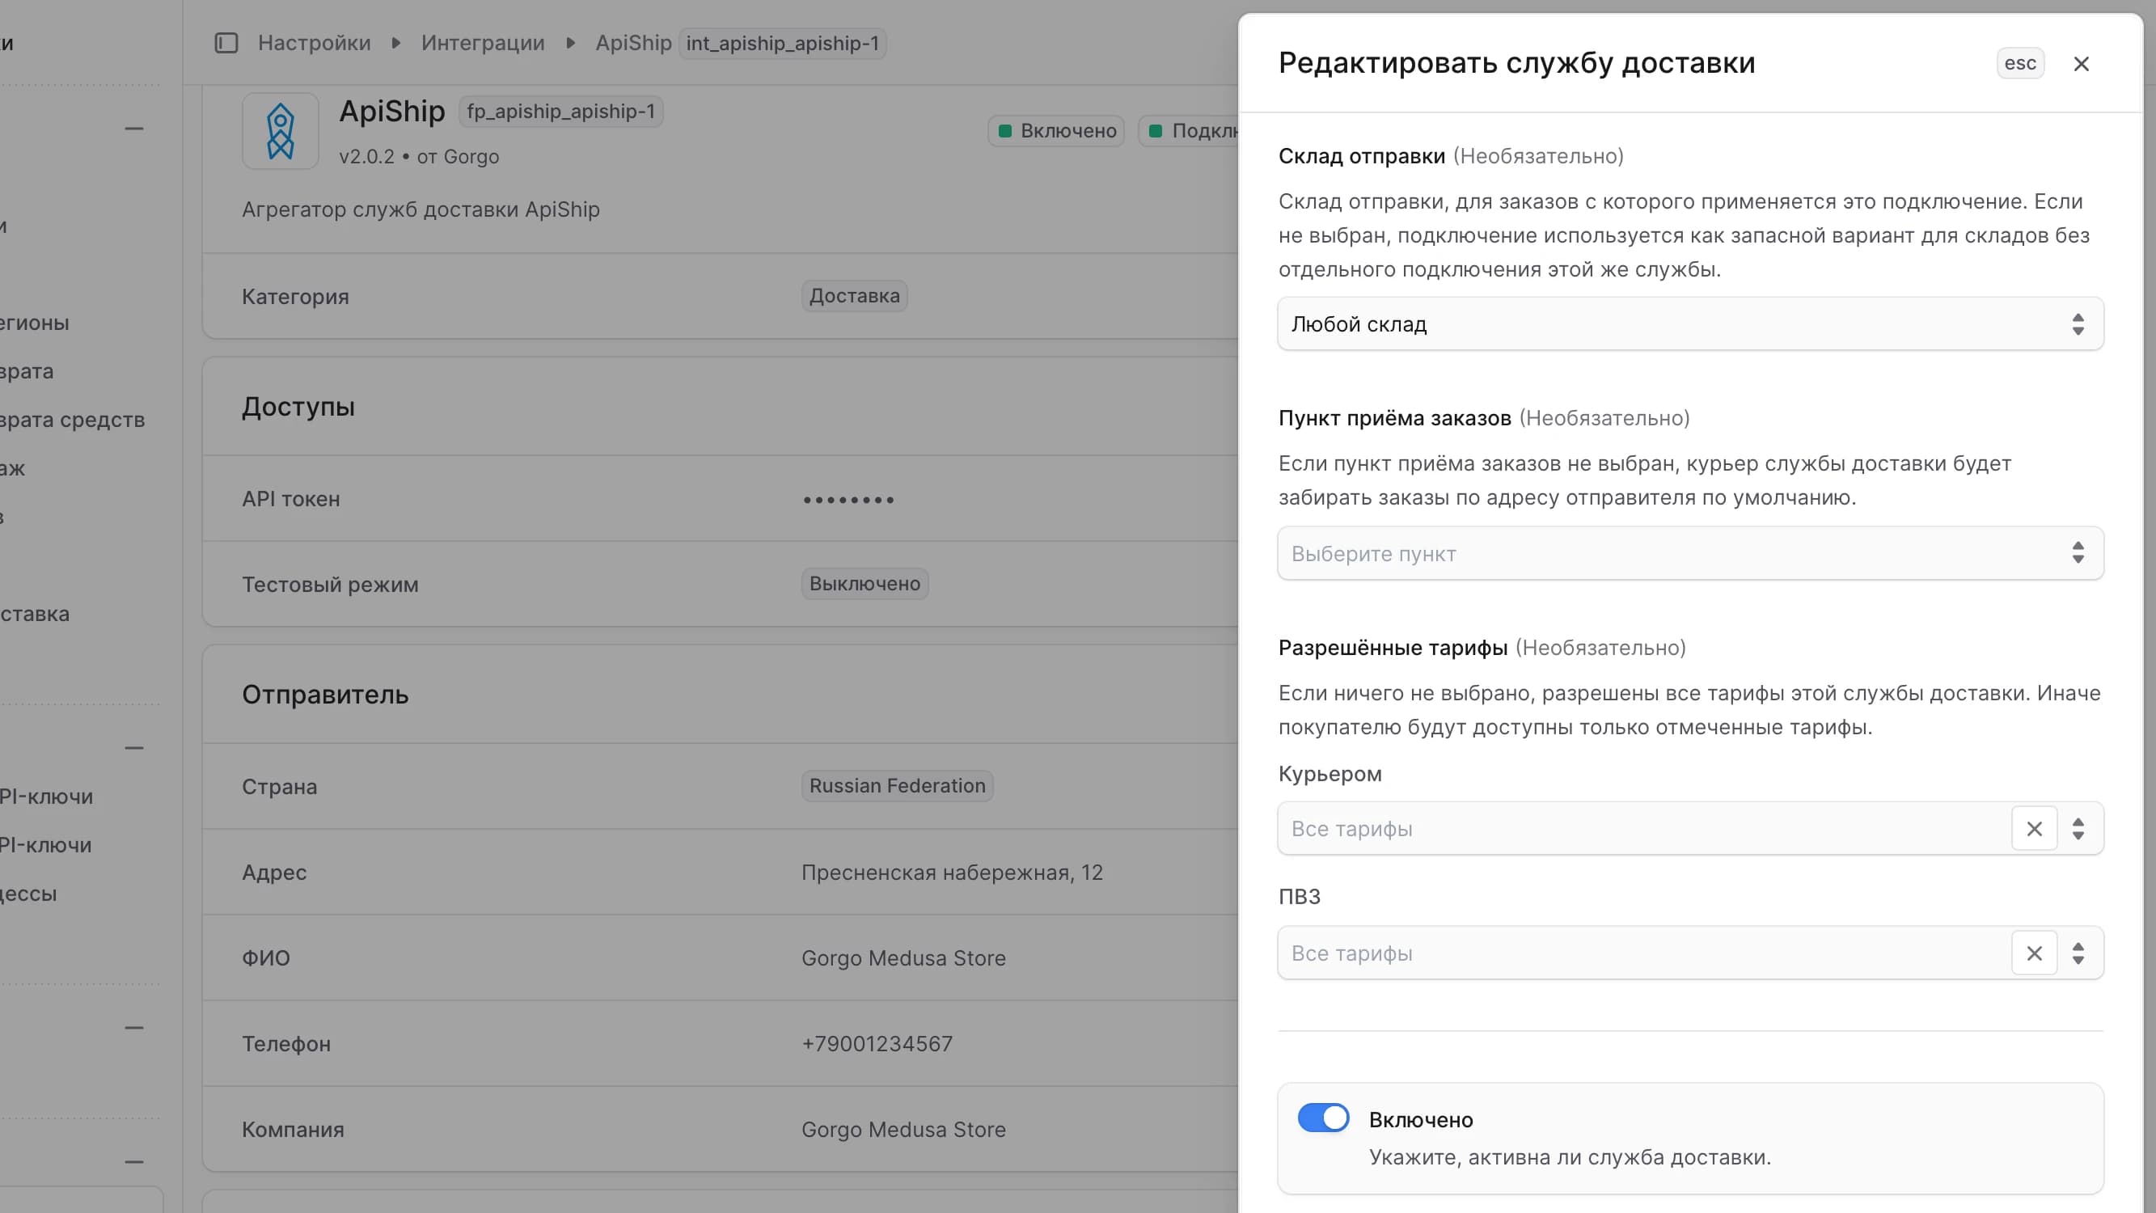Click the Russian Federation country badge
This screenshot has height=1213, width=2156.
(897, 786)
